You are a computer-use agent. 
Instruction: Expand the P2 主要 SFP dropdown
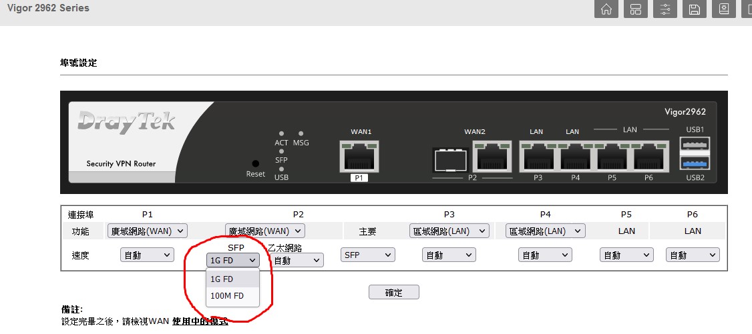coord(367,255)
